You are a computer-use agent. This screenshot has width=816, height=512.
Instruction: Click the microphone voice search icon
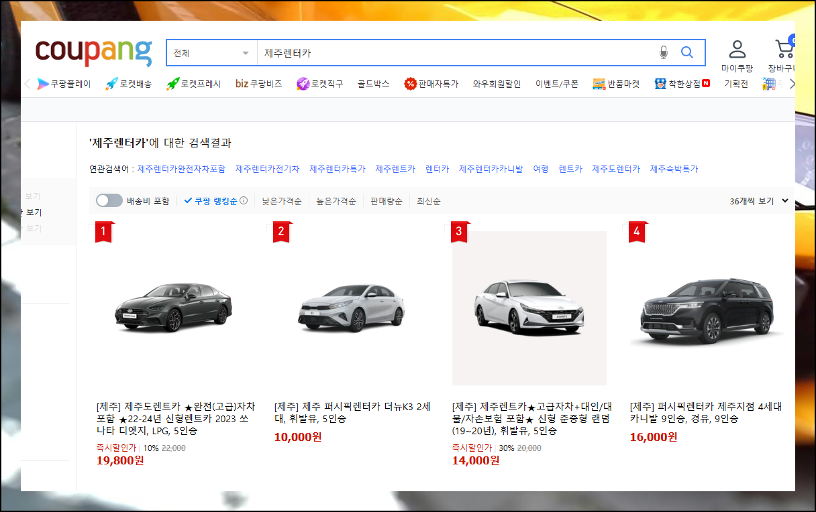click(664, 52)
